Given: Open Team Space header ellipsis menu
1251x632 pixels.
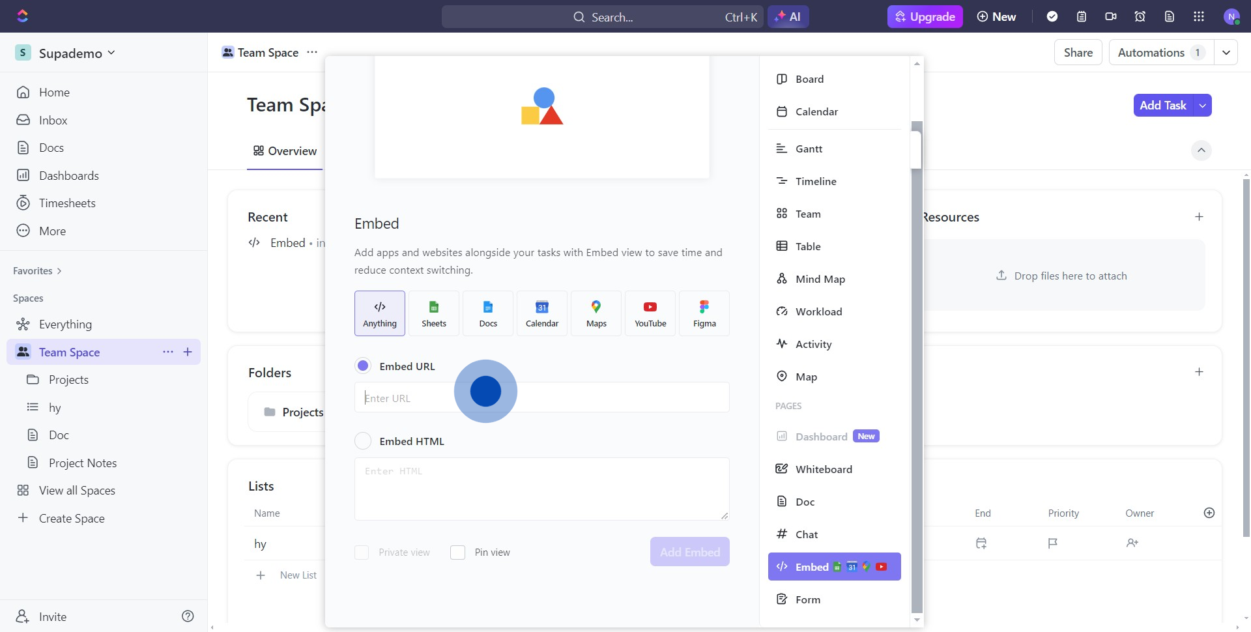Looking at the screenshot, I should [x=312, y=52].
